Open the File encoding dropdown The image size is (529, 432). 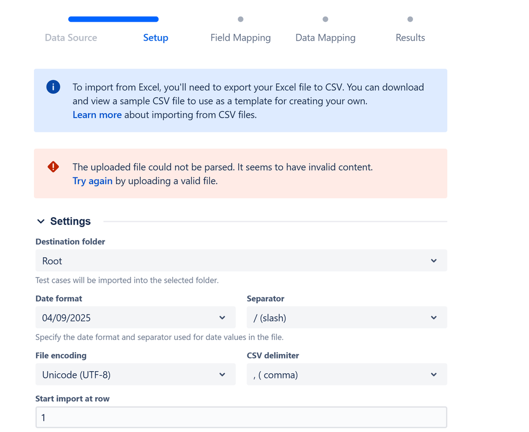pos(135,375)
